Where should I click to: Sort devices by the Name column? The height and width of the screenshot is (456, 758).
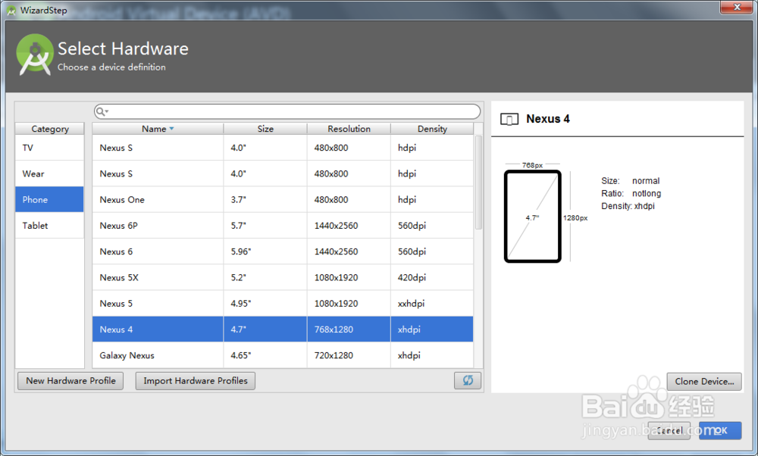pyautogui.click(x=155, y=128)
